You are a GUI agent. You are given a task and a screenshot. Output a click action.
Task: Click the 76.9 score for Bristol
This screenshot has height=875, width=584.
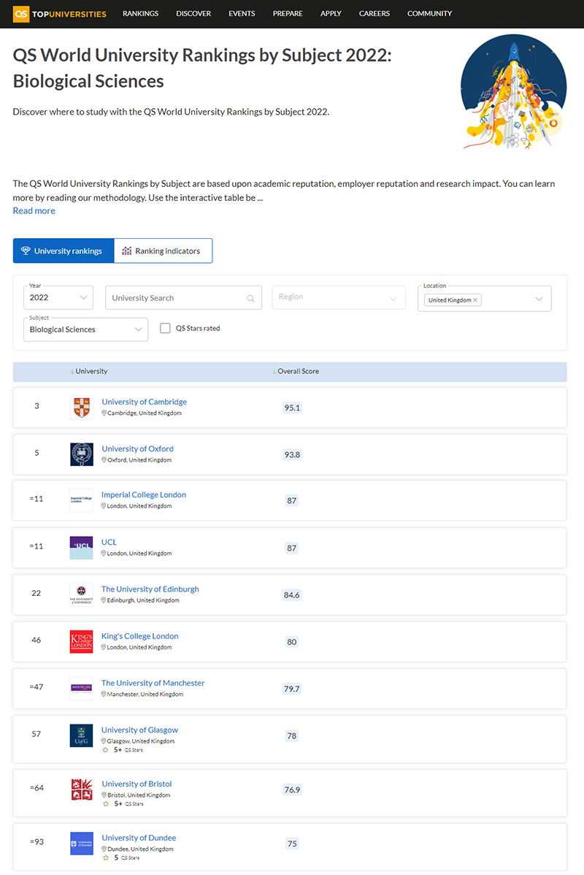coord(292,790)
